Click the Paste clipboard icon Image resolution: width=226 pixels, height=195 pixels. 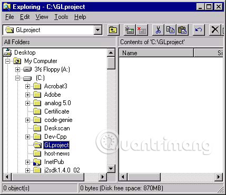(x=182, y=30)
